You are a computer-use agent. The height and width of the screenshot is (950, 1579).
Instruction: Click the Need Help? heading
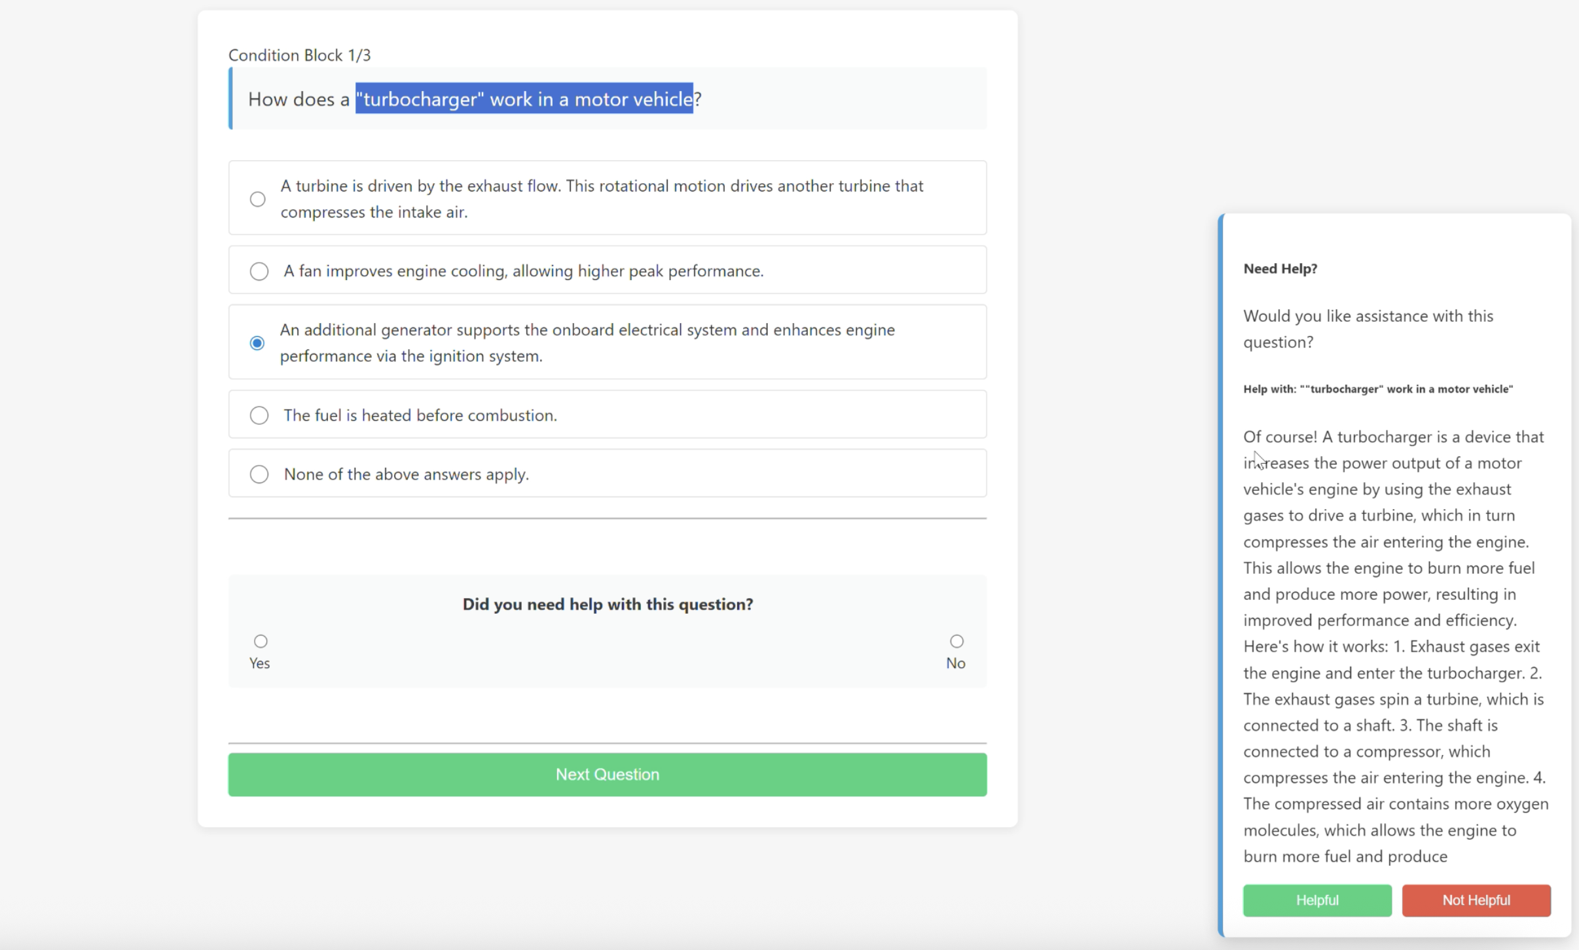pos(1280,269)
